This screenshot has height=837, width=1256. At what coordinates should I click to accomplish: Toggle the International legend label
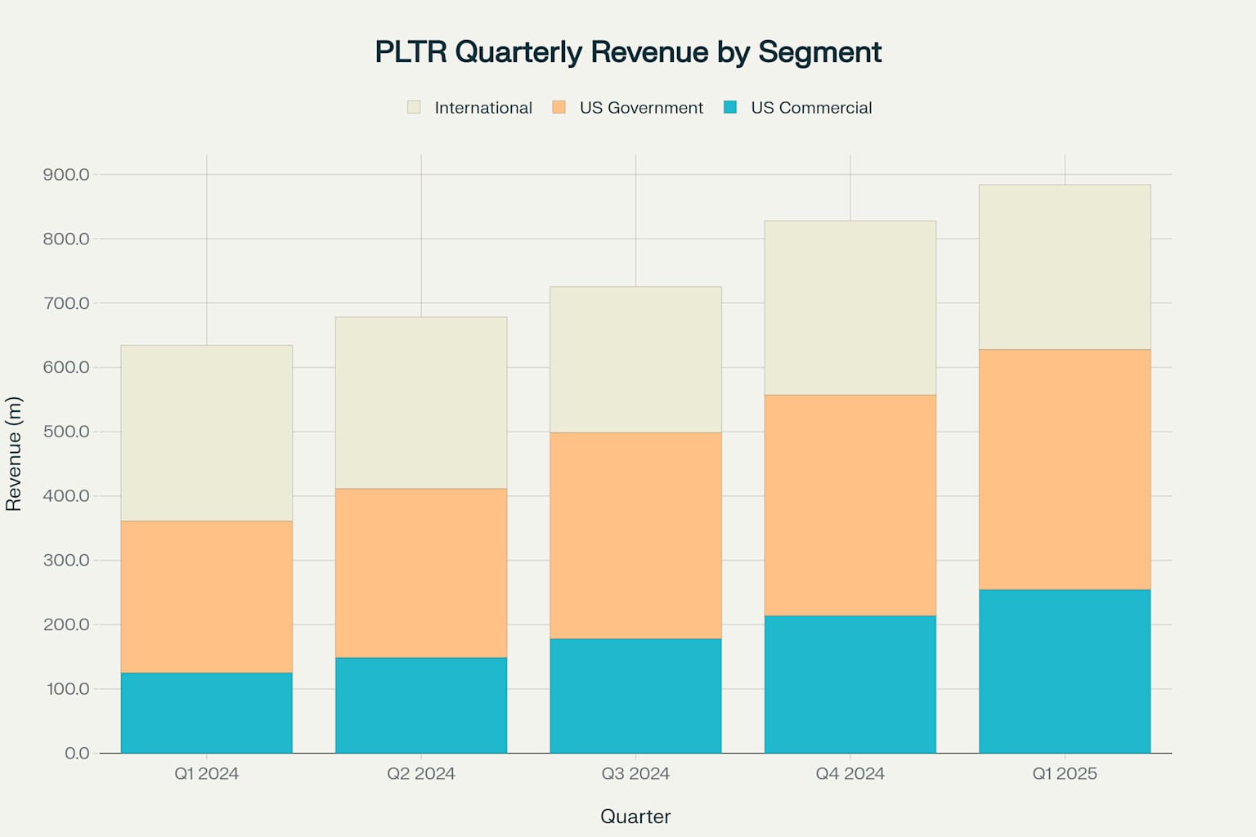[x=483, y=108]
